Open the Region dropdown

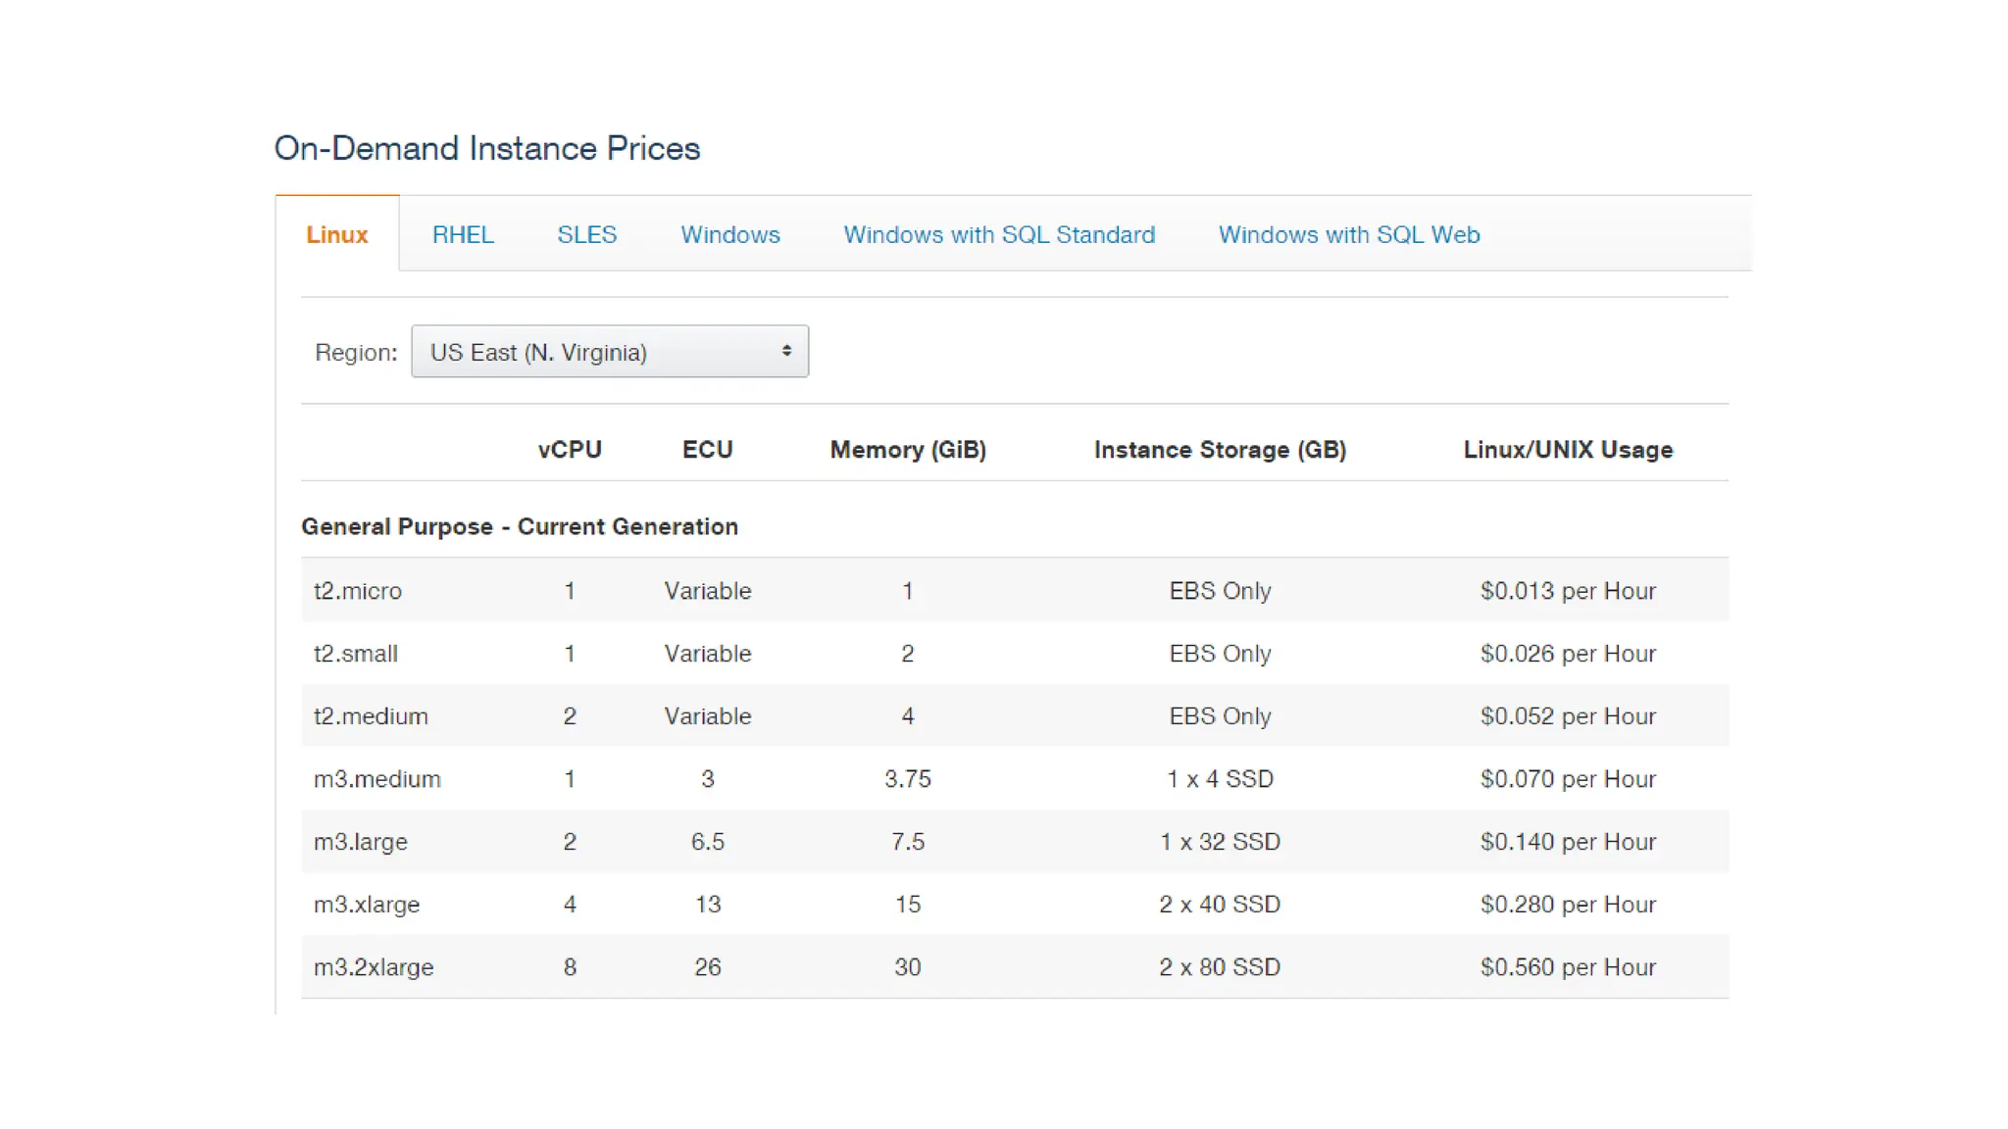pos(609,352)
